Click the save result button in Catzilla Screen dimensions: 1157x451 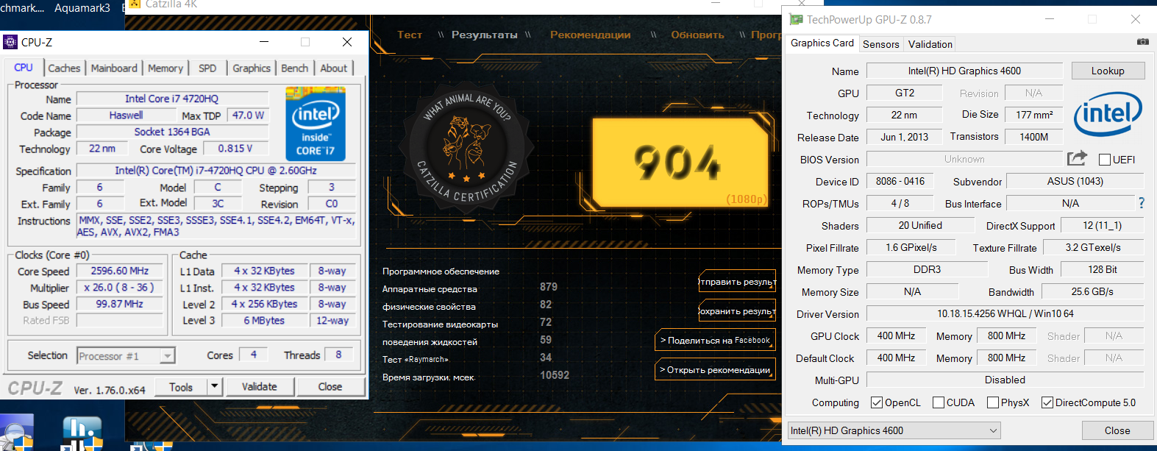click(x=737, y=310)
